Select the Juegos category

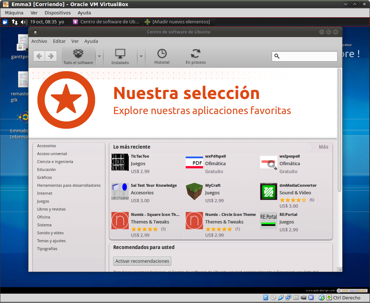pyautogui.click(x=43, y=201)
